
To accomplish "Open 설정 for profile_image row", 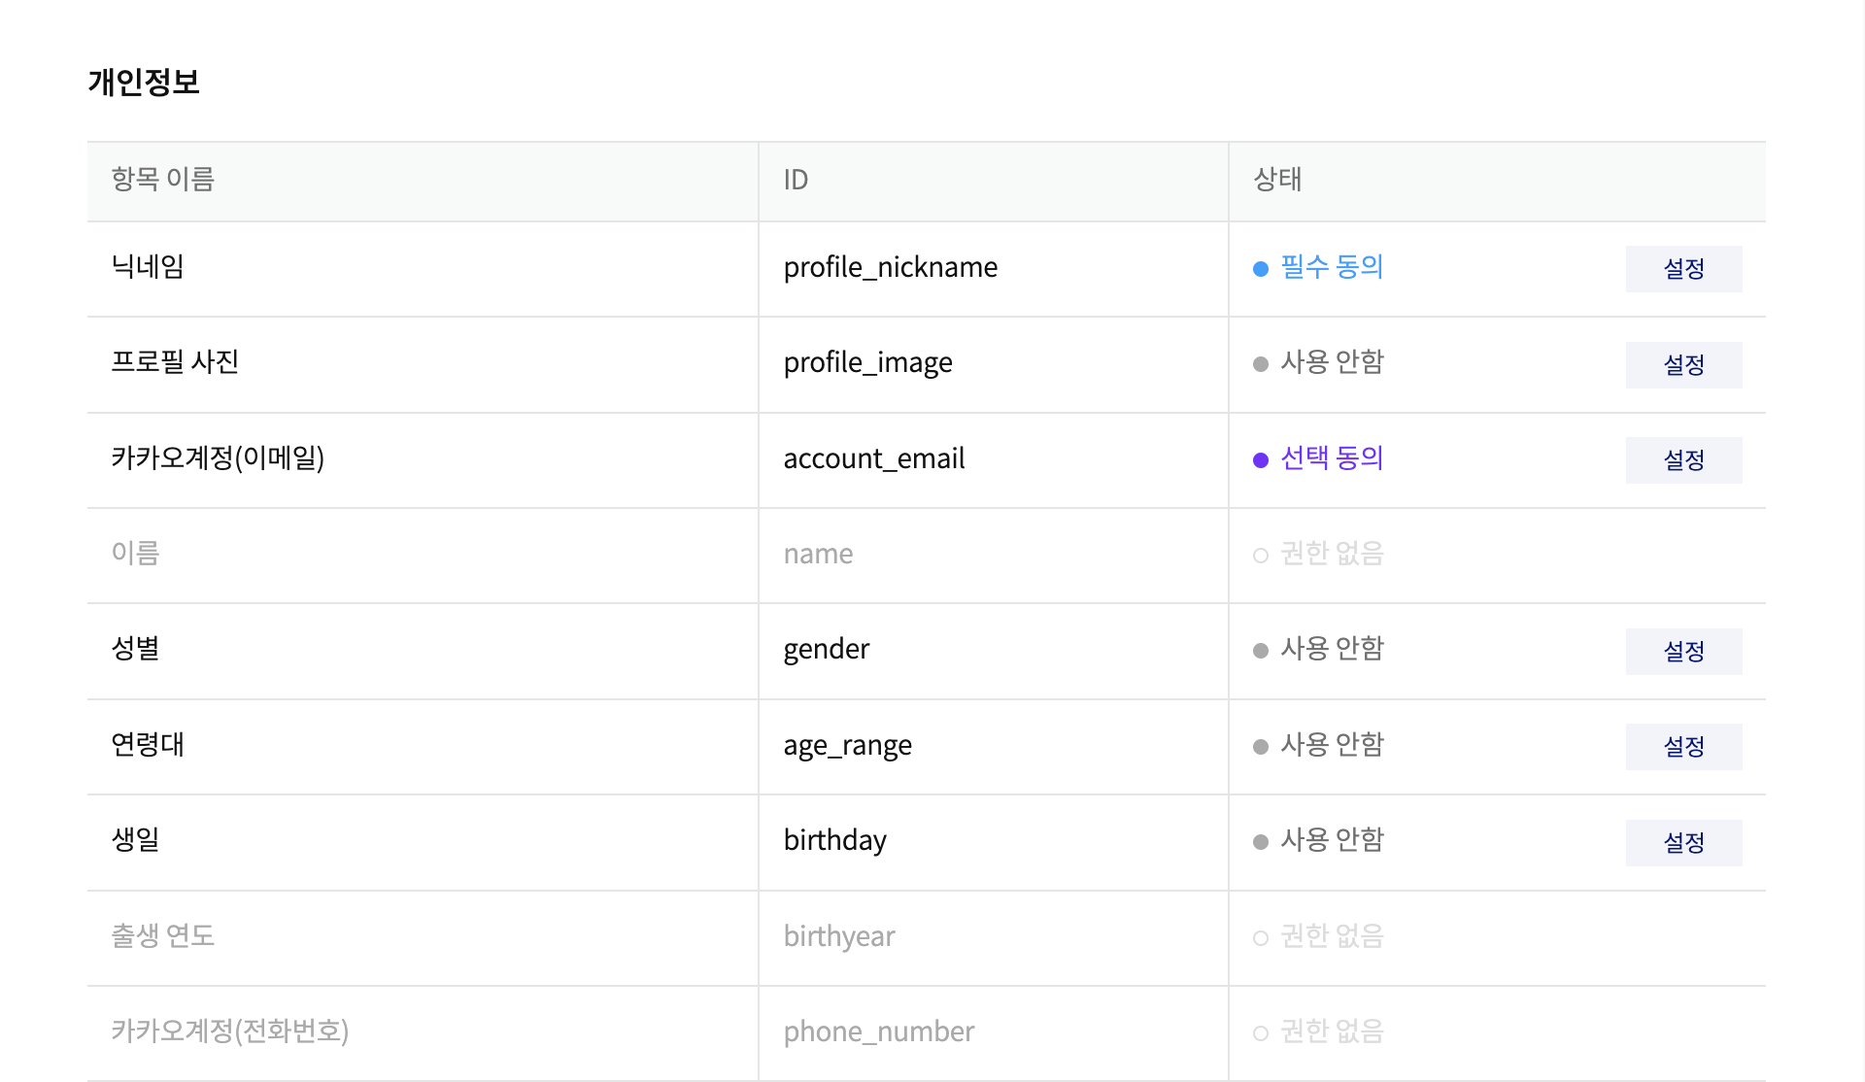I will coord(1683,365).
